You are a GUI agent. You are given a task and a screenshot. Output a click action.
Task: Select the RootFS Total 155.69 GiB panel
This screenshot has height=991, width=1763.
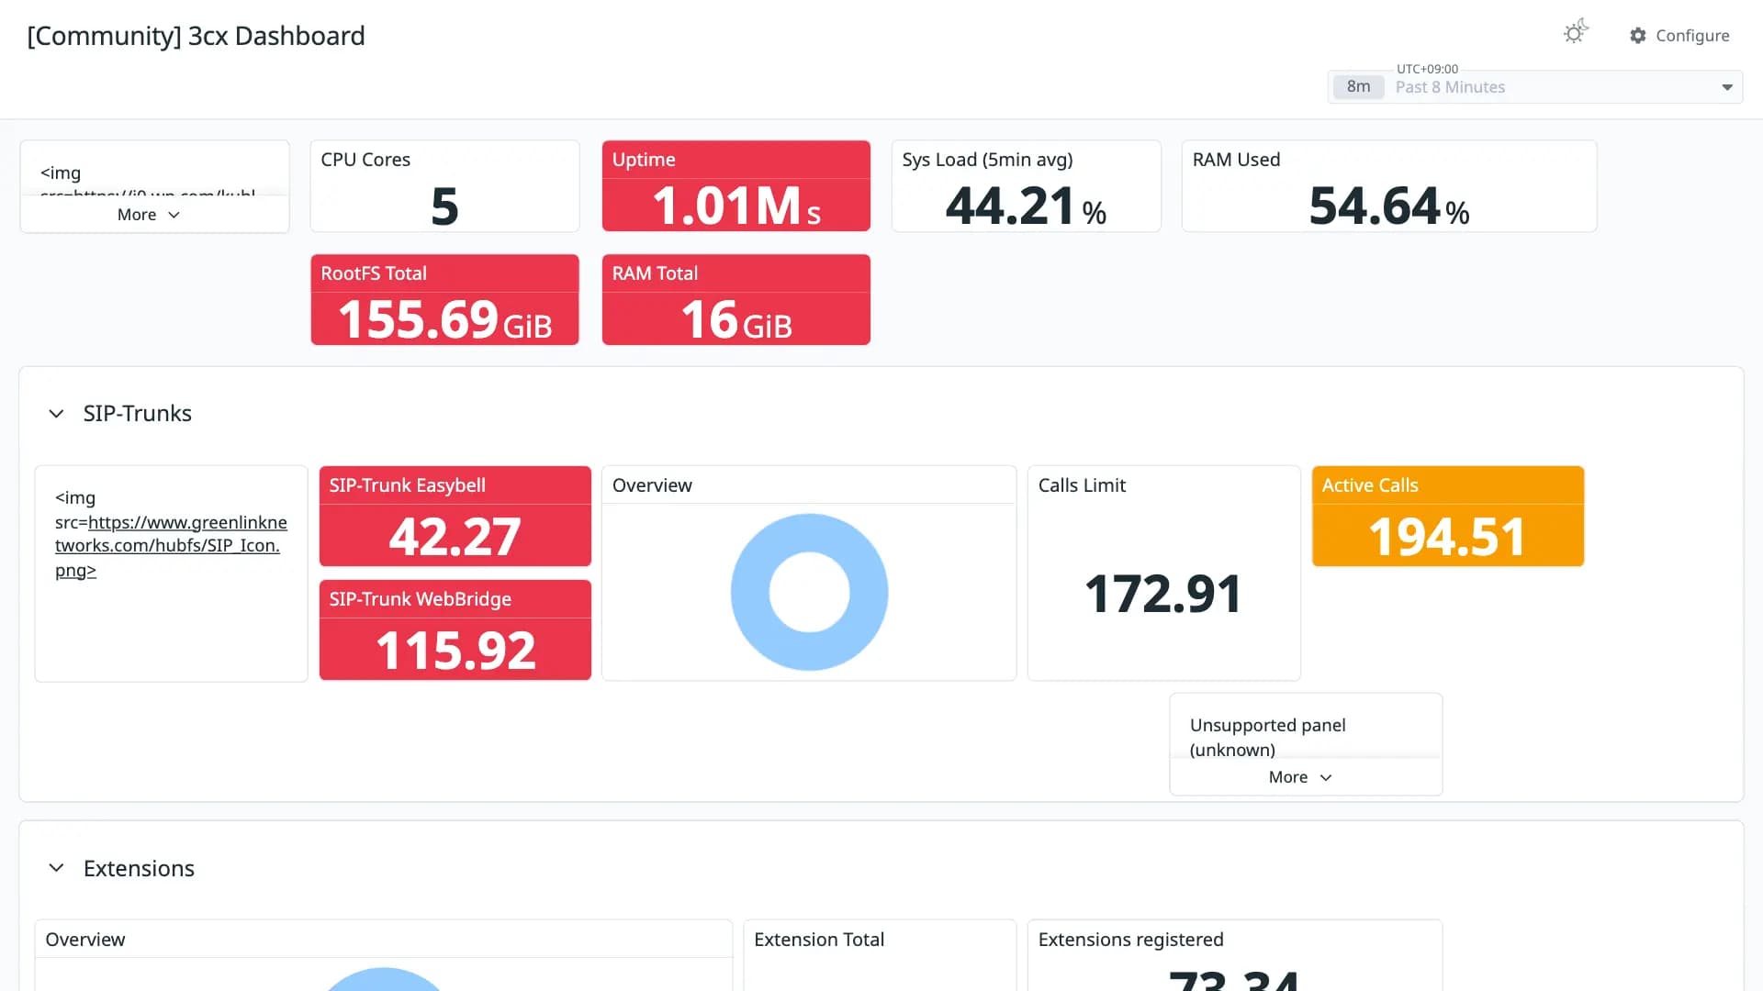444,299
